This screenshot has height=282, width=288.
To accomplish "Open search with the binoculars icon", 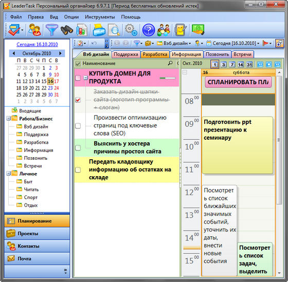I will (x=66, y=30).
